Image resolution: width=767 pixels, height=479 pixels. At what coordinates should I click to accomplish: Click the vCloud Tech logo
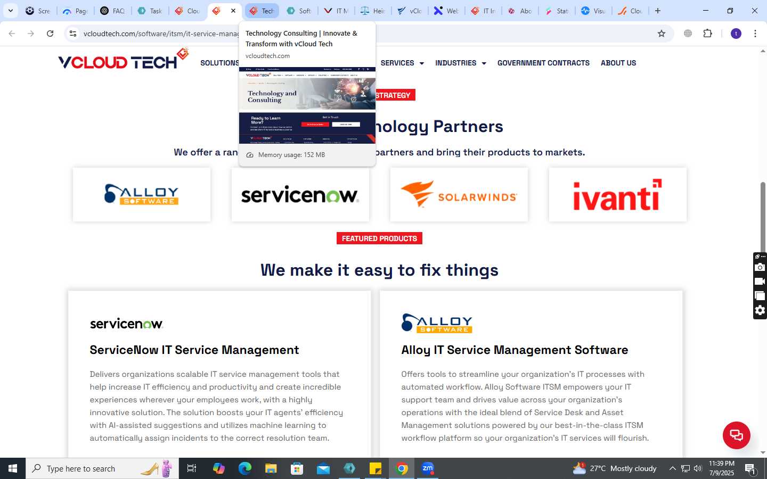[x=123, y=60]
